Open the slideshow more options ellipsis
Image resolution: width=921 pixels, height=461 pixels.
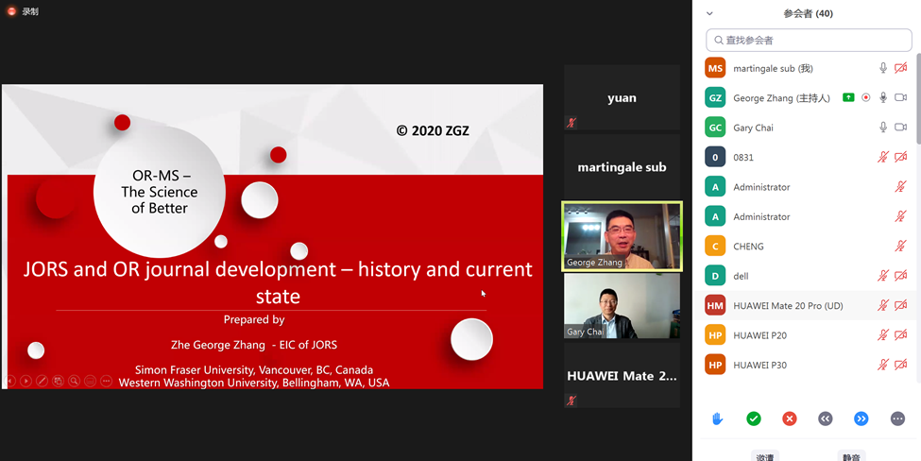(x=106, y=381)
